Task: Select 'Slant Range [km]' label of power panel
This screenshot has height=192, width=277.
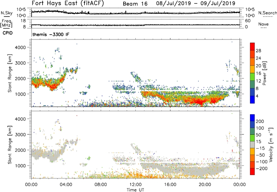Action: click(10, 73)
